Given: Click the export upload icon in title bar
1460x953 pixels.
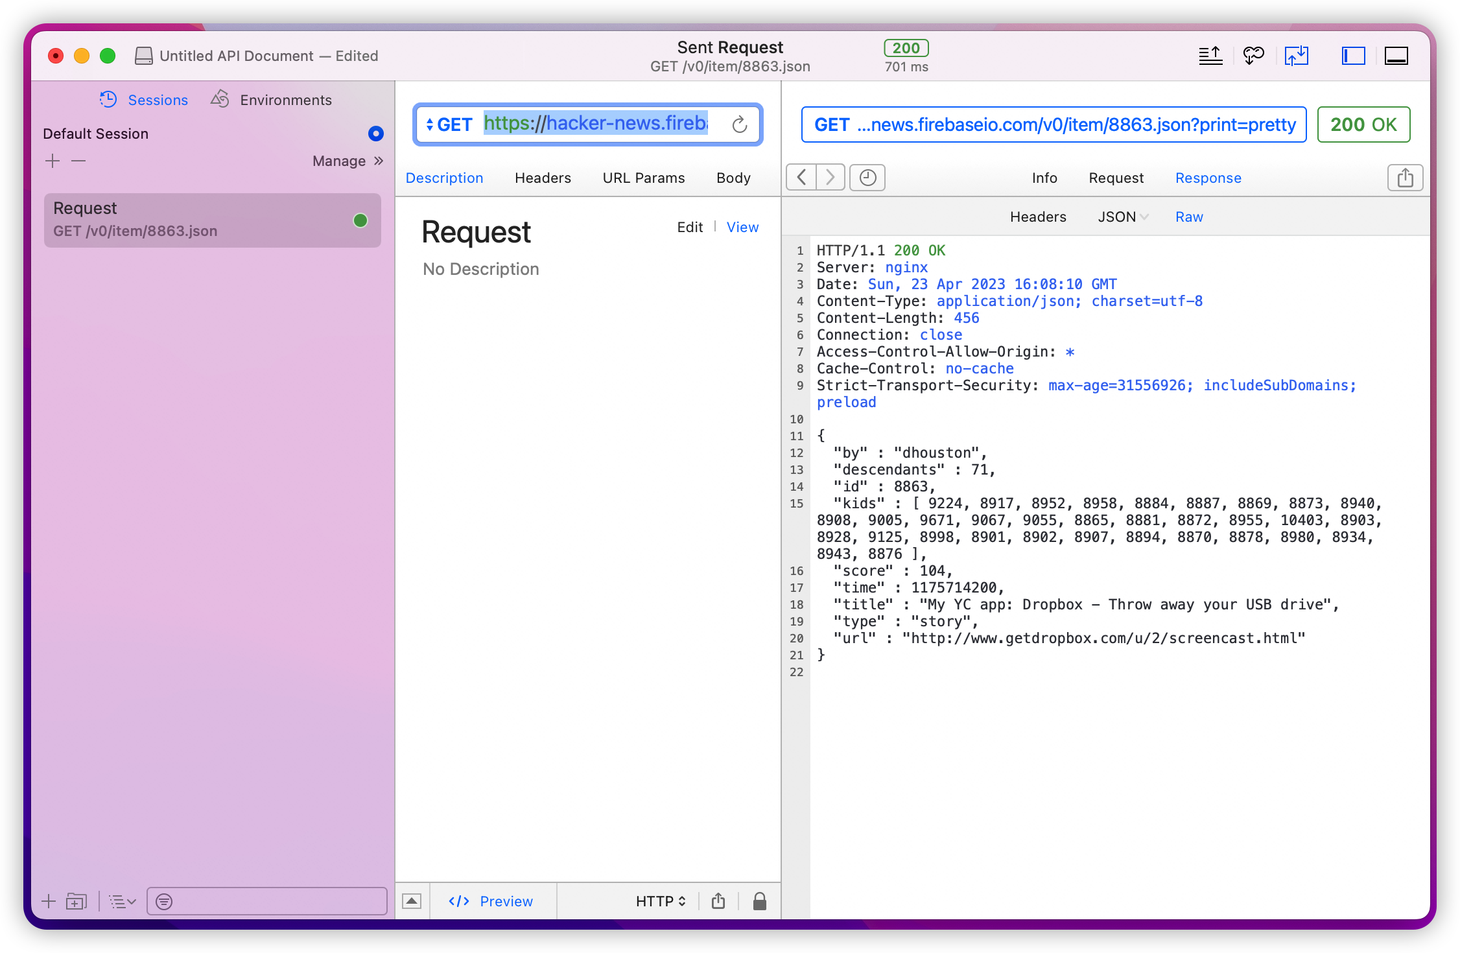Looking at the screenshot, I should point(1210,56).
